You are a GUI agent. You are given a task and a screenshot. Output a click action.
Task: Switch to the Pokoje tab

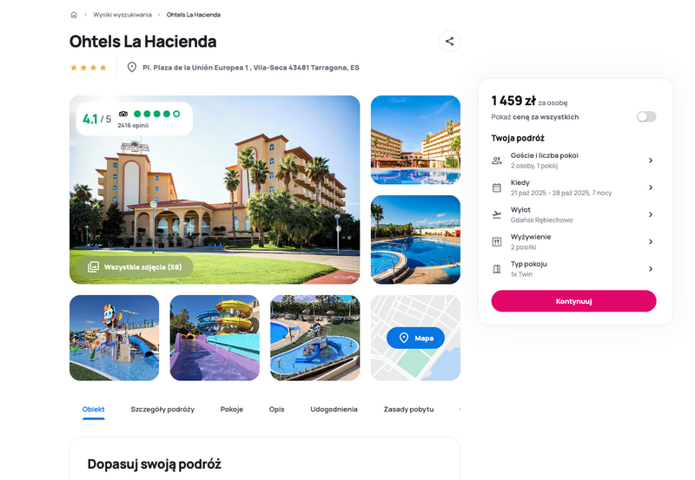pyautogui.click(x=232, y=409)
